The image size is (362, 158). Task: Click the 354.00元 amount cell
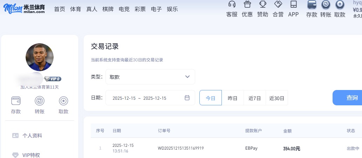click(x=292, y=149)
